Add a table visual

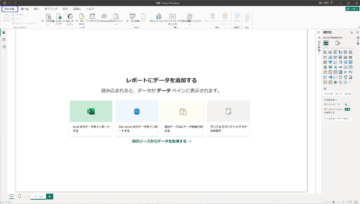tap(335, 72)
